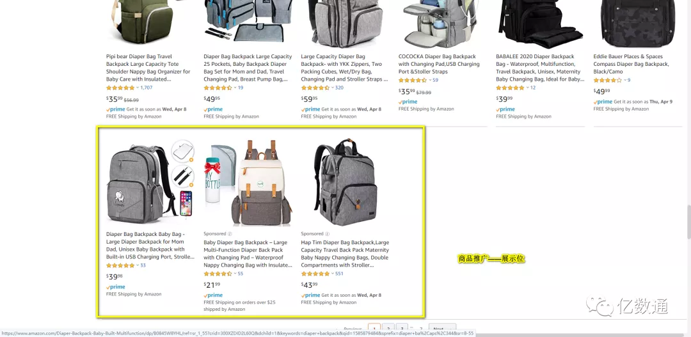Click the star rating of Hap Tim Diaper Bag

point(315,274)
